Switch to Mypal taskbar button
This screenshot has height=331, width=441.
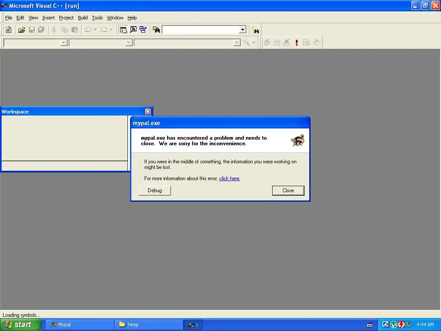pyautogui.click(x=80, y=325)
